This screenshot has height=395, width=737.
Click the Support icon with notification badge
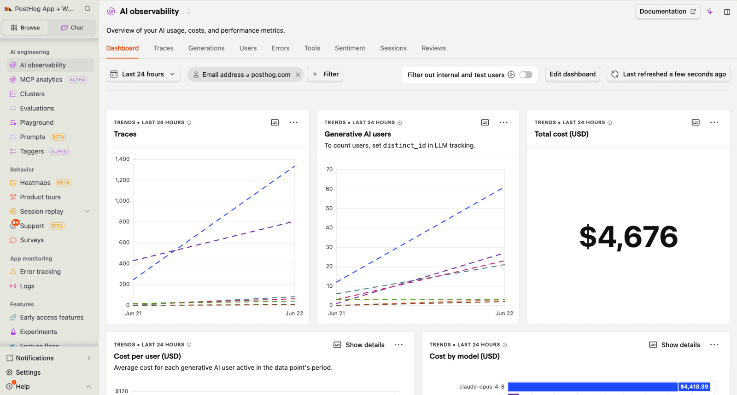(14, 225)
